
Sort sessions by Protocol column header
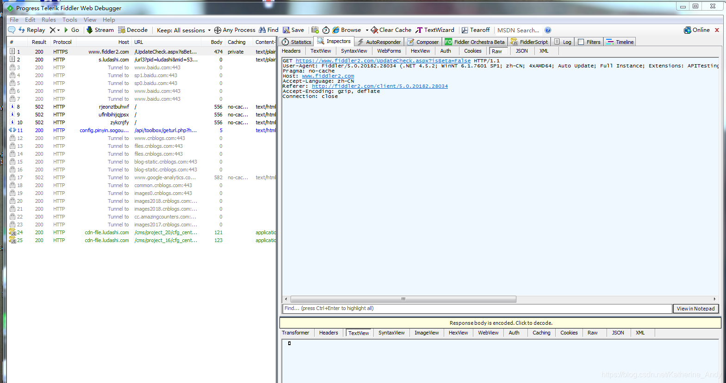[62, 42]
